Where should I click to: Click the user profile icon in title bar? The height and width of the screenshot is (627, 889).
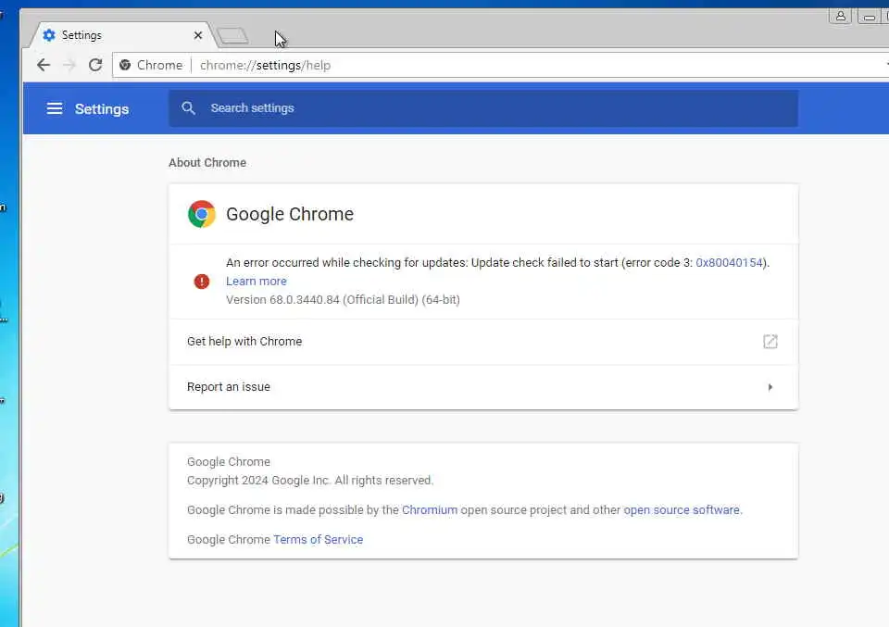pyautogui.click(x=840, y=17)
